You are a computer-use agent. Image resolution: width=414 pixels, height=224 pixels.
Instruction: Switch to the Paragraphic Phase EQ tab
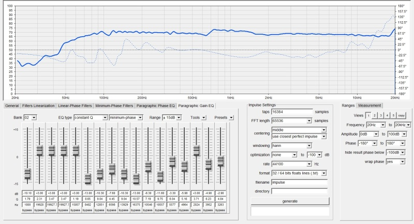156,106
